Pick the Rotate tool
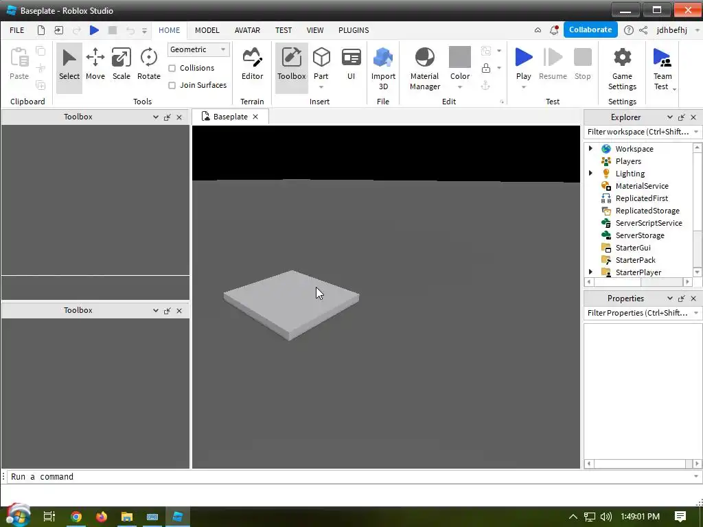This screenshot has width=703, height=527. click(x=148, y=64)
